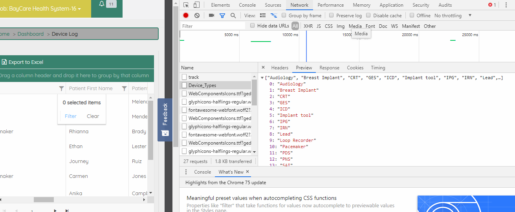Viewport: 515px width, 212px height.
Task: Close the request details pane
Action: 263,67
